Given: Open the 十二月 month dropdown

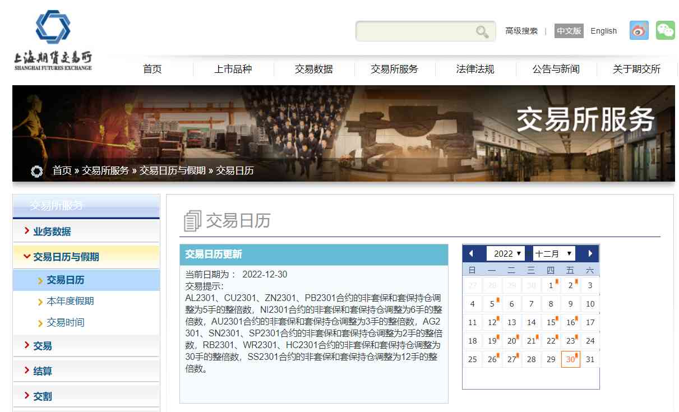Looking at the screenshot, I should 553,253.
